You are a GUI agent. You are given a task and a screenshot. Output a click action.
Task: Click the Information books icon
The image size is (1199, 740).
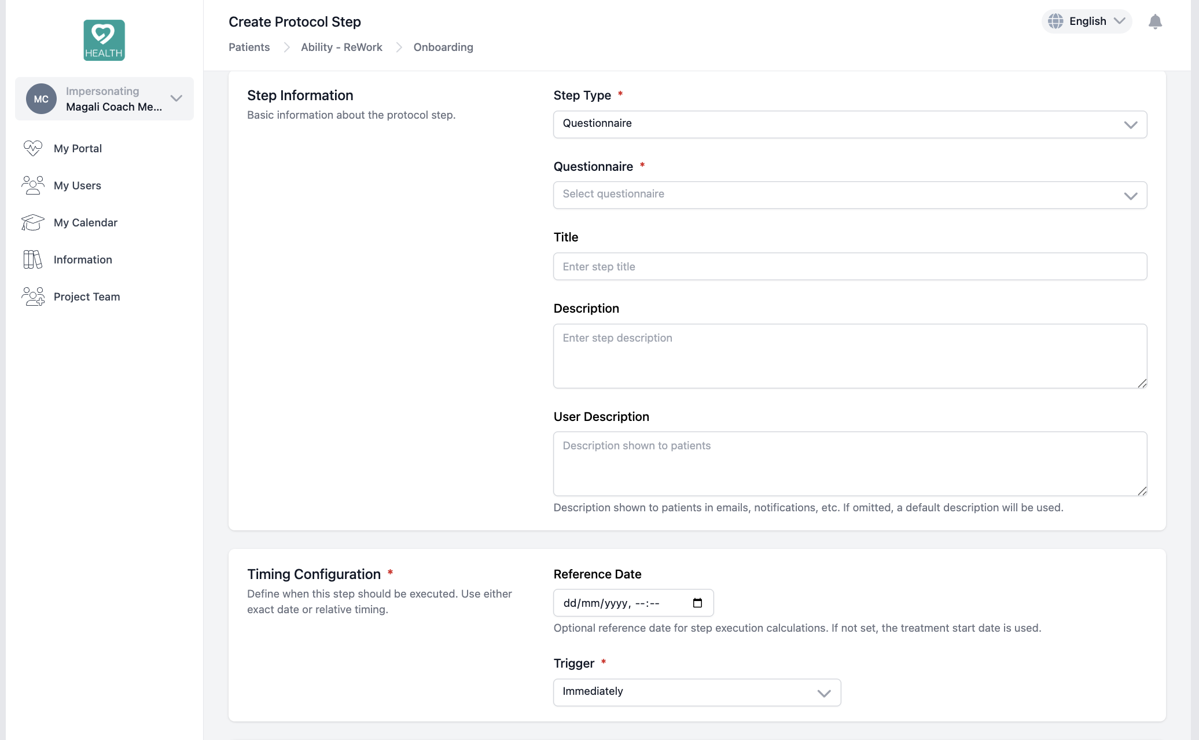click(x=33, y=259)
